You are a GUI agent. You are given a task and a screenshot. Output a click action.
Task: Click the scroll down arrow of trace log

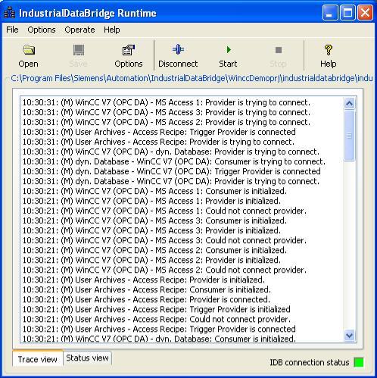pyautogui.click(x=350, y=336)
